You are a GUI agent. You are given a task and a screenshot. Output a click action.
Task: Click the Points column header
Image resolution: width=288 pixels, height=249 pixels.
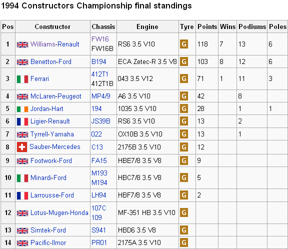[x=207, y=26]
